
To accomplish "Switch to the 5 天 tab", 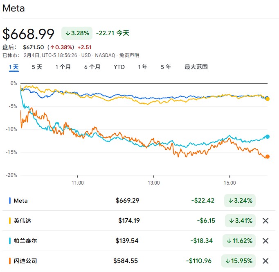I will pyautogui.click(x=37, y=67).
